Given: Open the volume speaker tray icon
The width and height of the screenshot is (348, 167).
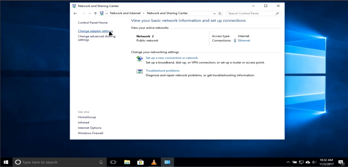Looking at the screenshot, I should (314, 162).
